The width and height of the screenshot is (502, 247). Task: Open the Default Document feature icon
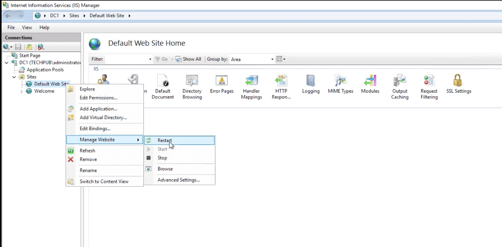pyautogui.click(x=163, y=81)
